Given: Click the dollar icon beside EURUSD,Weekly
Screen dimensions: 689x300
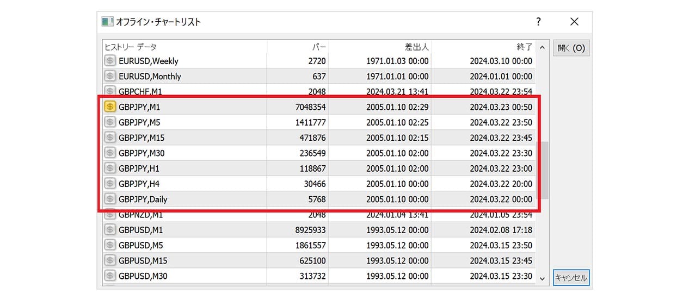Looking at the screenshot, I should tap(109, 61).
